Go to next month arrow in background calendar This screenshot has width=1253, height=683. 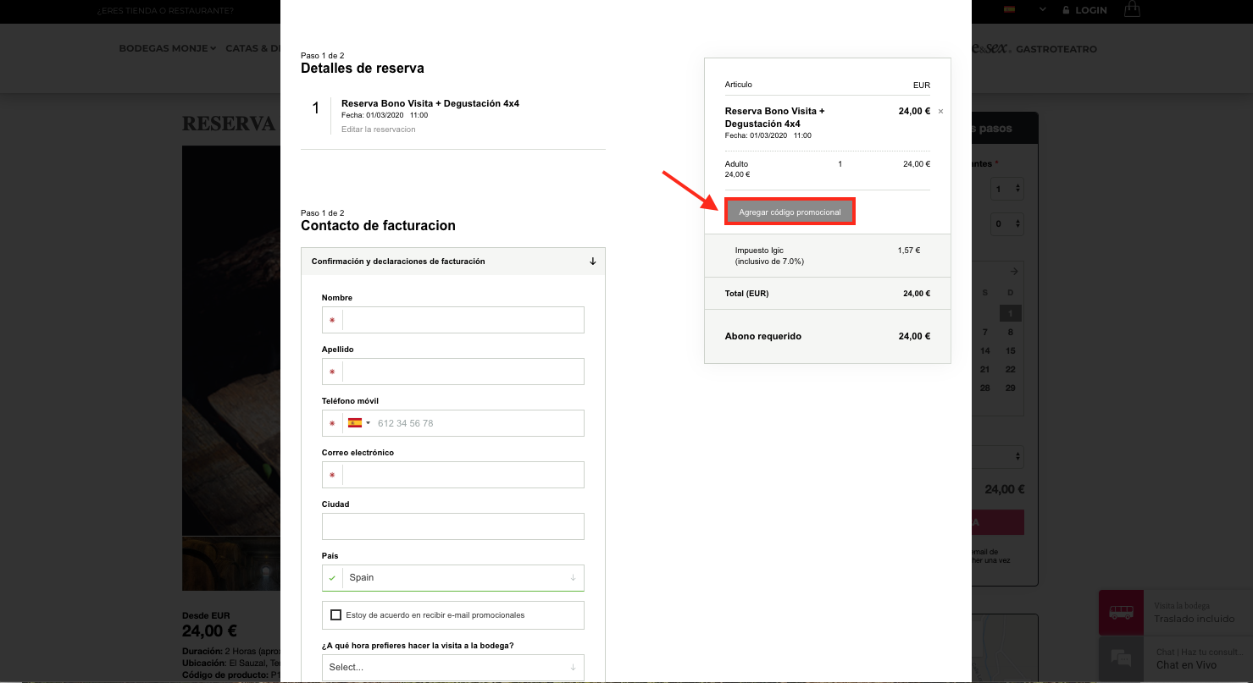pos(1014,271)
